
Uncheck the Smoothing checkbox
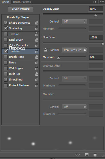click(6, 80)
